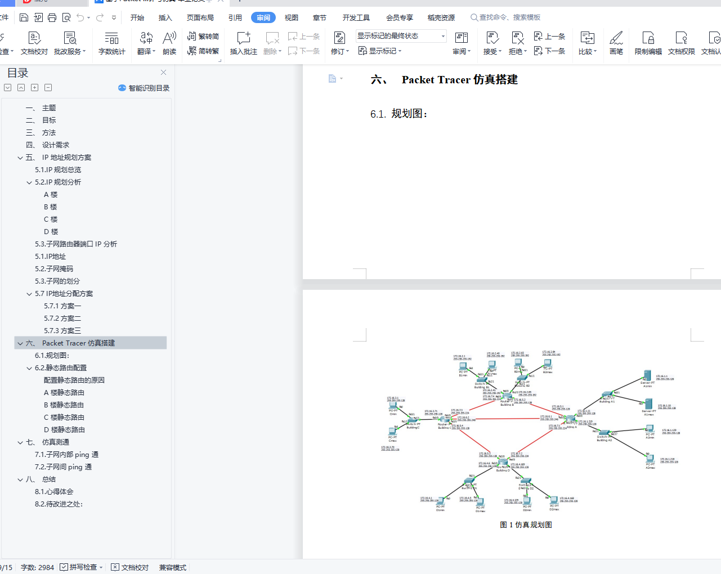The width and height of the screenshot is (721, 574).
Task: Click the minus-box icon under 目录 heading
Action: click(48, 88)
